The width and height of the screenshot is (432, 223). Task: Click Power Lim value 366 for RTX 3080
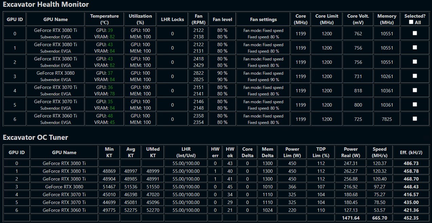[292, 187]
